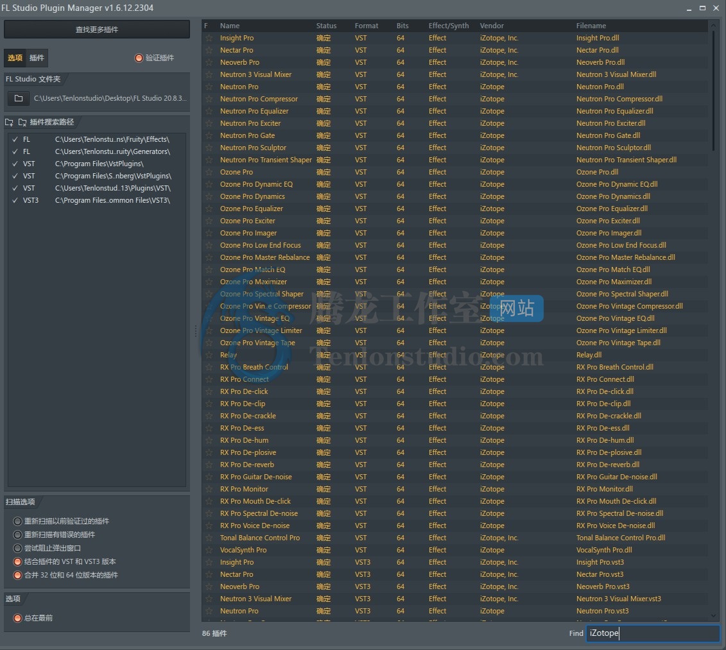Click the Find search field

click(x=653, y=633)
